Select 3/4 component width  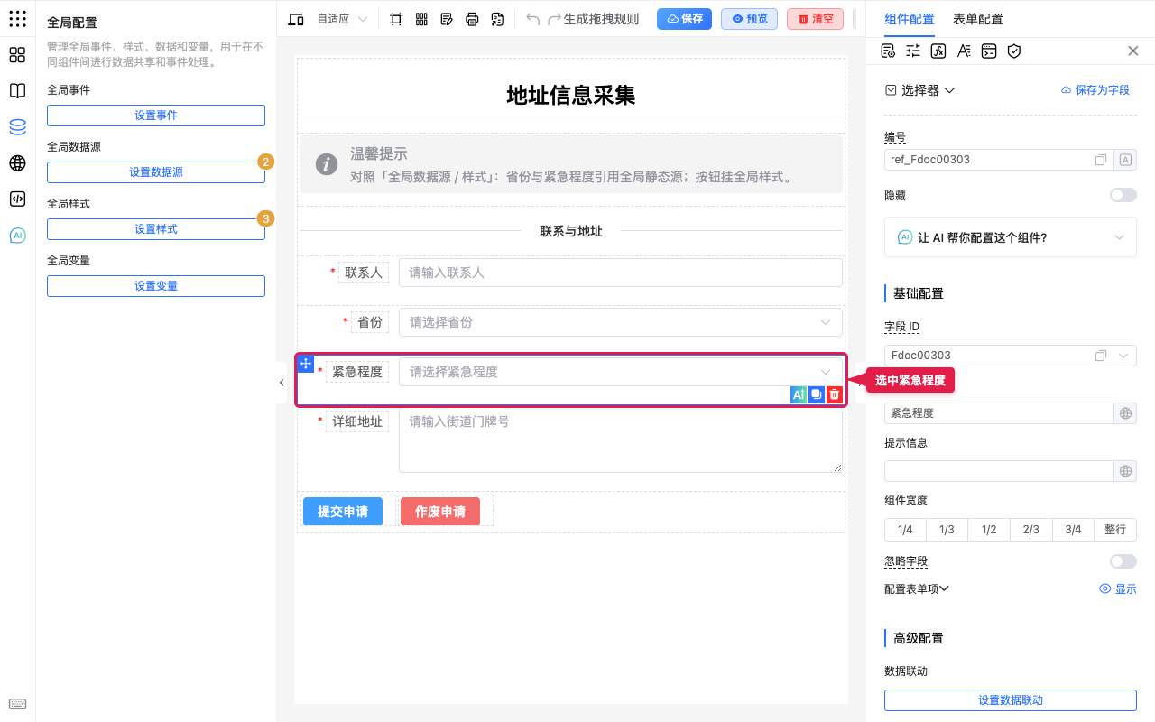point(1073,530)
